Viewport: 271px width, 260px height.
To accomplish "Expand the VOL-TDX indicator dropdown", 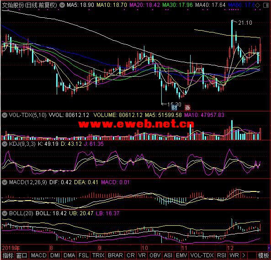I will click(5, 115).
